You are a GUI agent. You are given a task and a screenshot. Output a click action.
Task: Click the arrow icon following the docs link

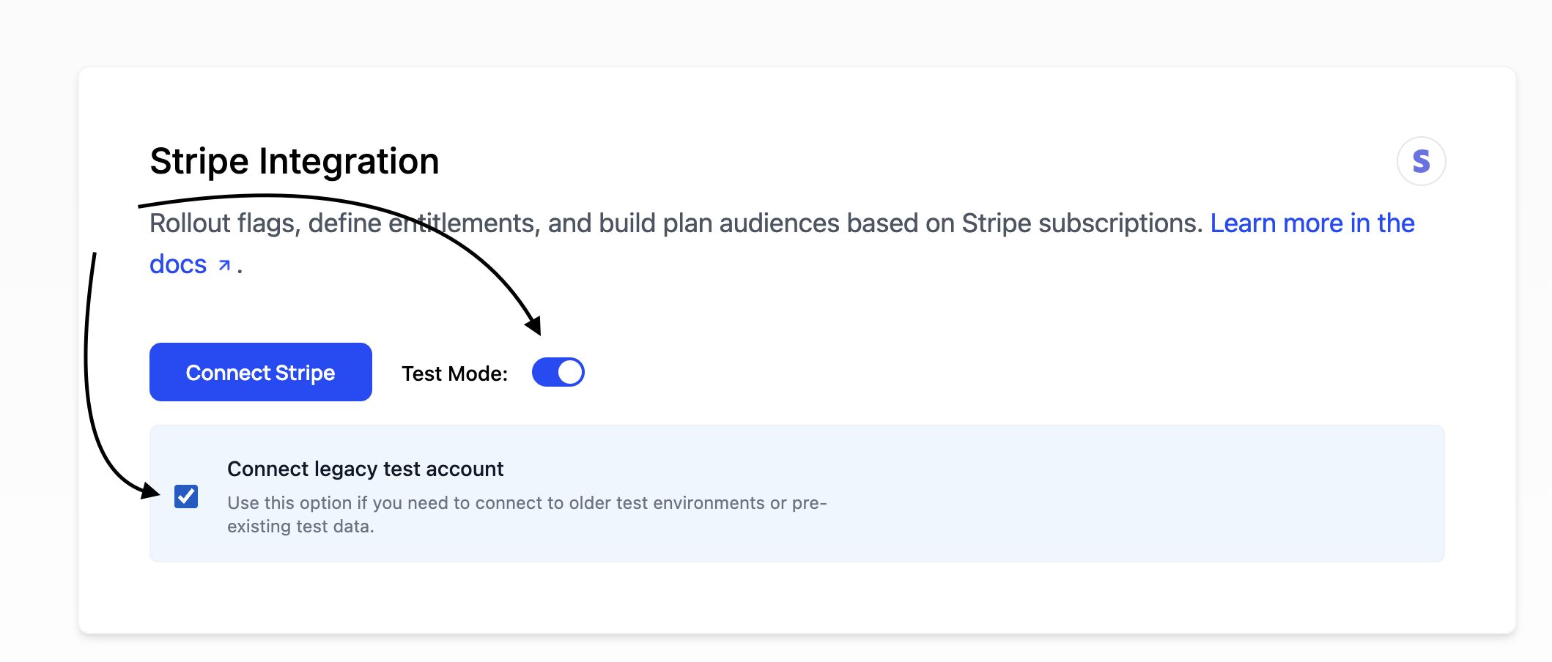[224, 264]
